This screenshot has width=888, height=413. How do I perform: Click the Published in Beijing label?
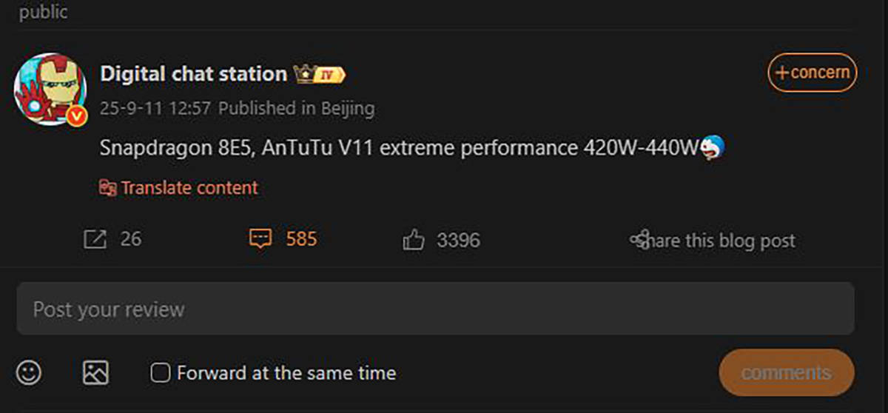click(296, 109)
